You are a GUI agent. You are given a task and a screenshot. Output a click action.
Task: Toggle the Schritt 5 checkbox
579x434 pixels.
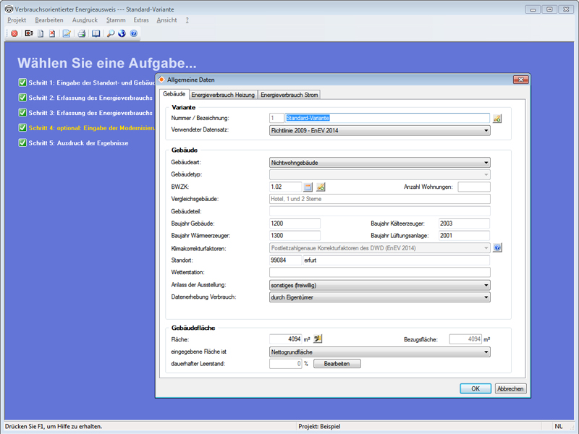pyautogui.click(x=22, y=142)
